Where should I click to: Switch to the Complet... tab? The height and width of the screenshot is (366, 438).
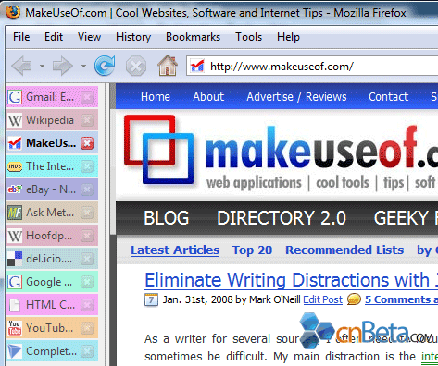(52, 351)
